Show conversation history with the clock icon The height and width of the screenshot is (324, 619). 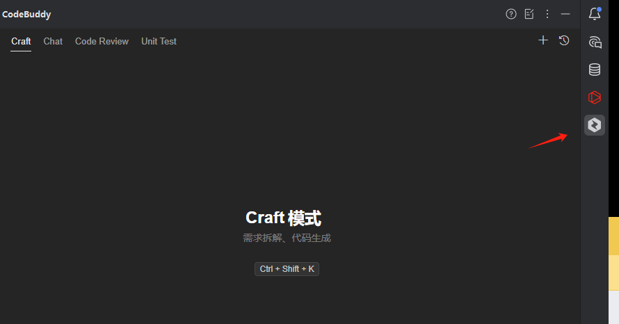564,40
